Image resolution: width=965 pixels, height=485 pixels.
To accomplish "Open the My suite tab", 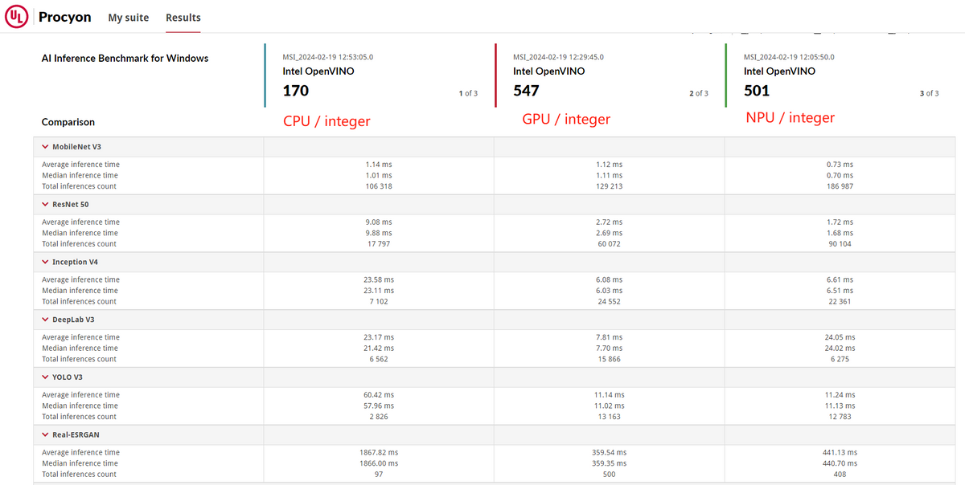I will 129,18.
